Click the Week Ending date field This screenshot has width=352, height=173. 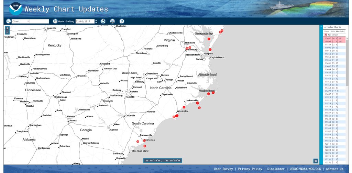tap(85, 22)
